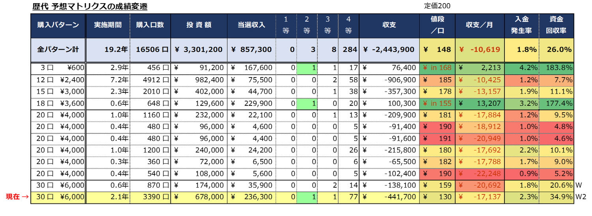This screenshot has width=592, height=216.
Task: Select the 19.2年 total period cell
Action: 108,50
